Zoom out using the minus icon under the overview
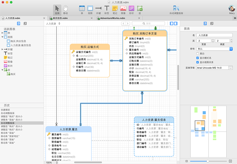 [187, 161]
